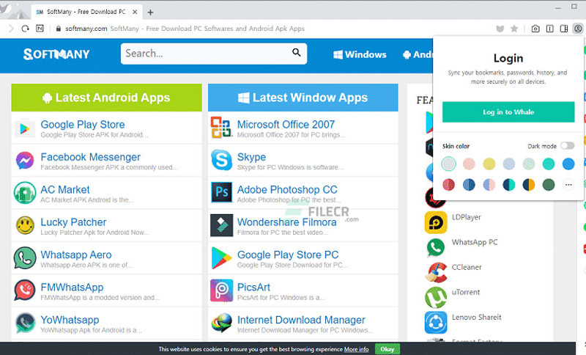Viewport: 586px width, 355px height.
Task: Click the LDPlayer icon in featured list
Action: [x=436, y=222]
